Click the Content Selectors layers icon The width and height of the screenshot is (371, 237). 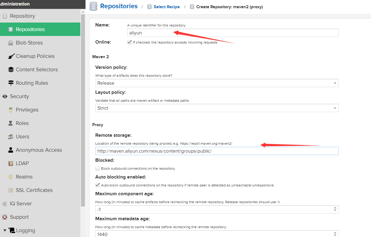[x=11, y=69]
